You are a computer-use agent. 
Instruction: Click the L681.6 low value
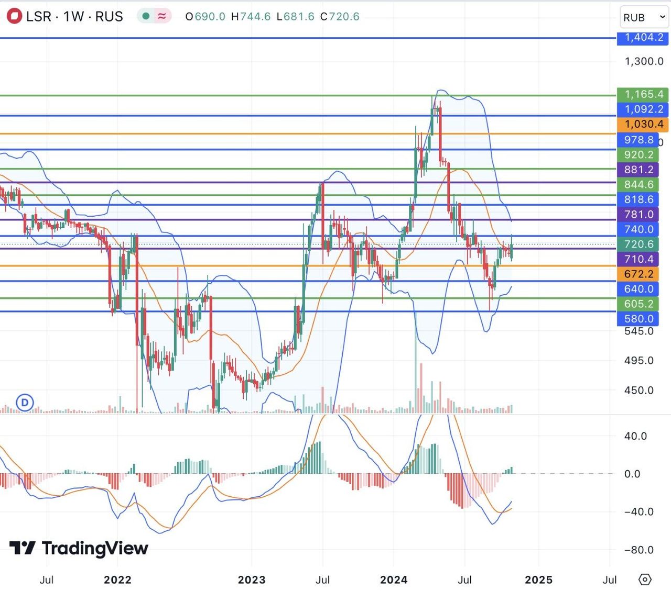point(295,17)
